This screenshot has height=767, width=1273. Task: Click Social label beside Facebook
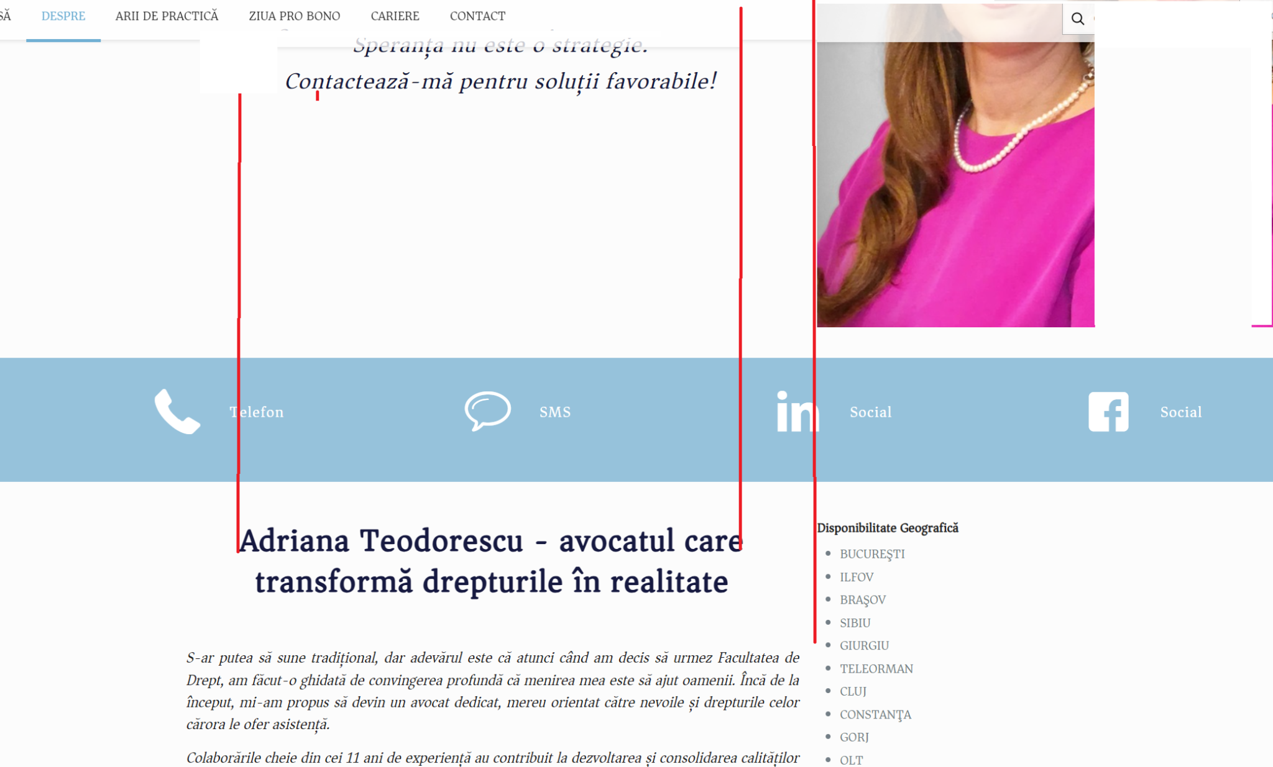1180,412
